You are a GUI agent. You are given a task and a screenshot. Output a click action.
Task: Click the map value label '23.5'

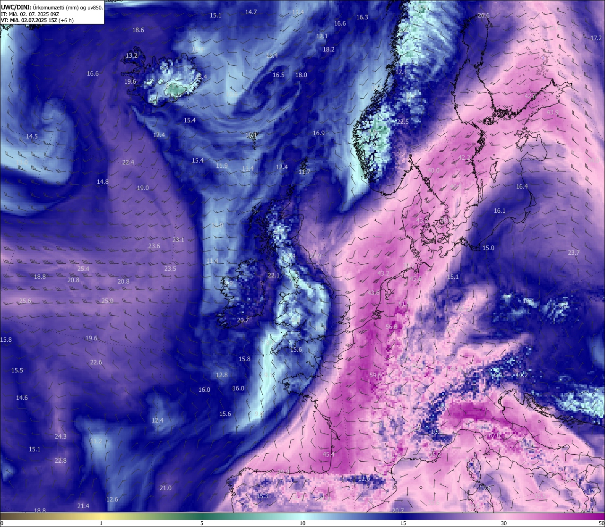point(170,268)
